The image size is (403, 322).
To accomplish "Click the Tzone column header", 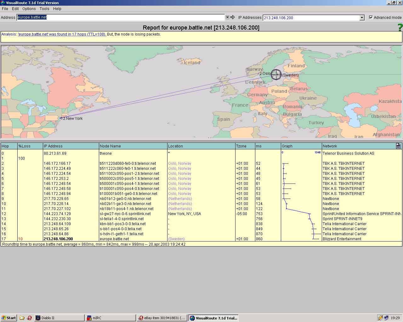I will [x=245, y=146].
